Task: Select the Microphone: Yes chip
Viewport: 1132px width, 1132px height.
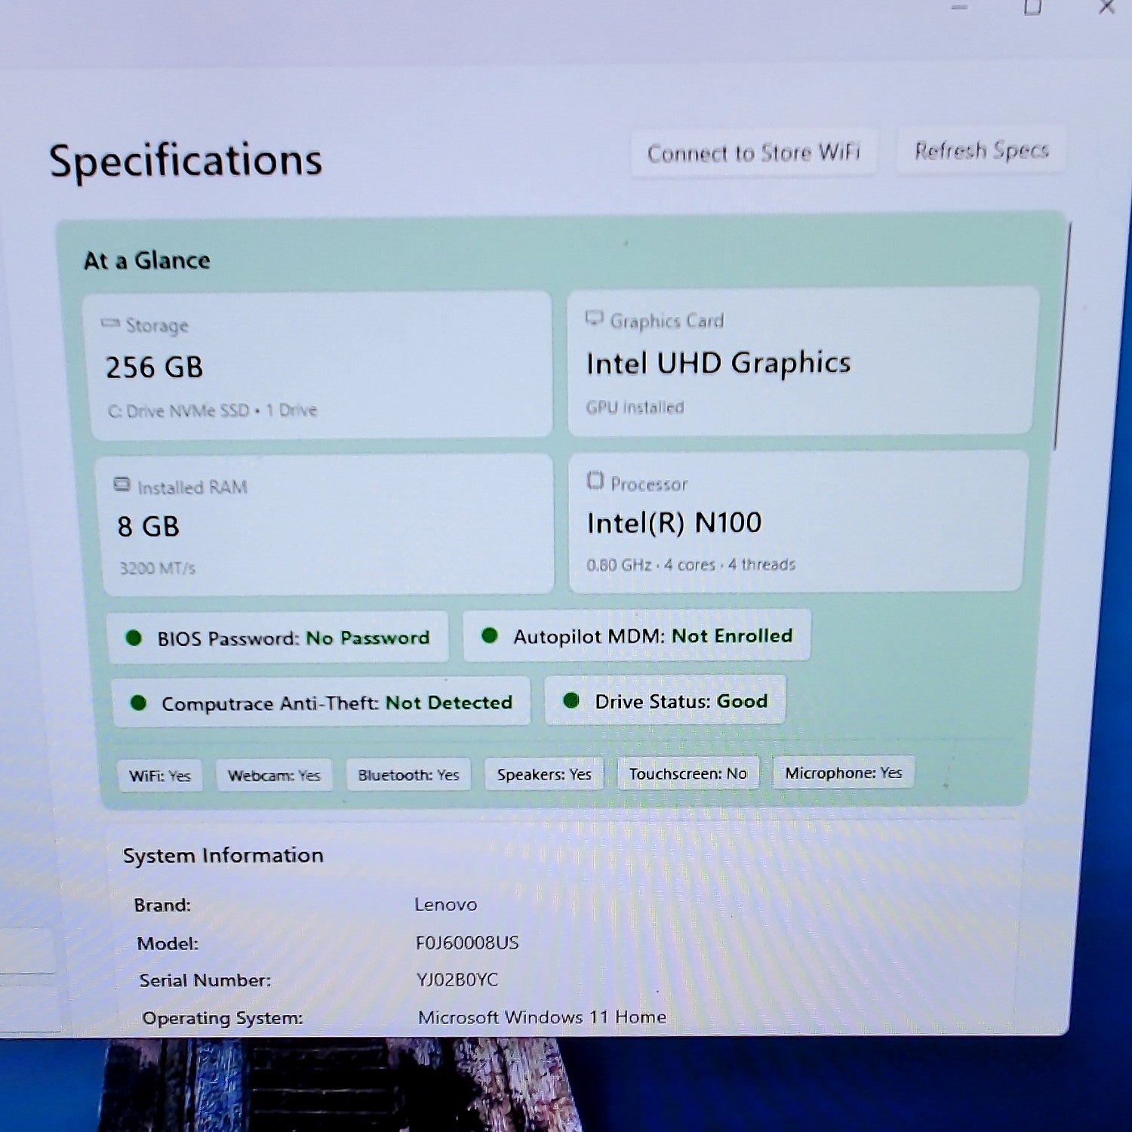Action: [844, 772]
